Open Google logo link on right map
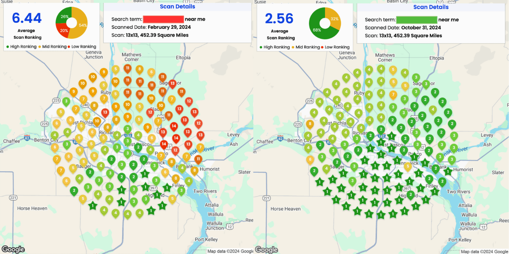509x254 pixels. [x=266, y=249]
